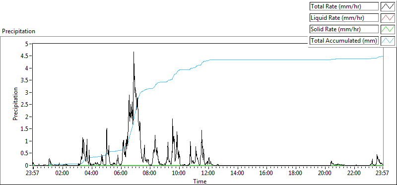The height and width of the screenshot is (185, 397).
Task: Select the Total Accumulated (mm) legend label
Action: click(x=344, y=41)
